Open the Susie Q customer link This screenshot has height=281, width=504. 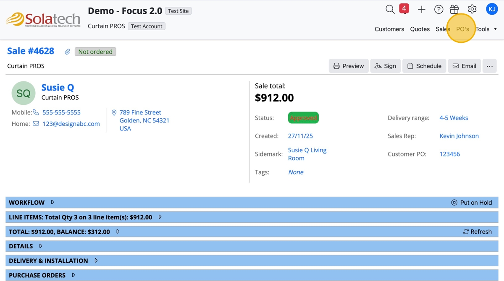58,87
